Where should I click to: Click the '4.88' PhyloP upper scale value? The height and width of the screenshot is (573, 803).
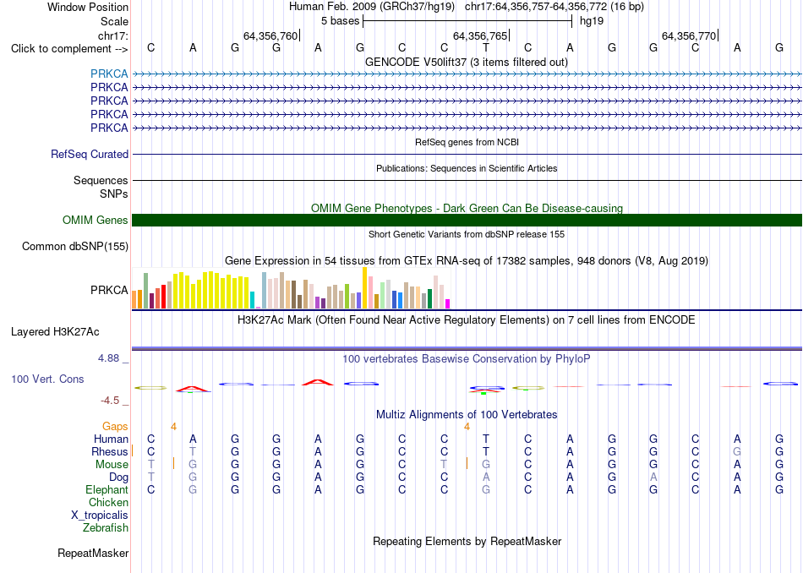click(108, 358)
